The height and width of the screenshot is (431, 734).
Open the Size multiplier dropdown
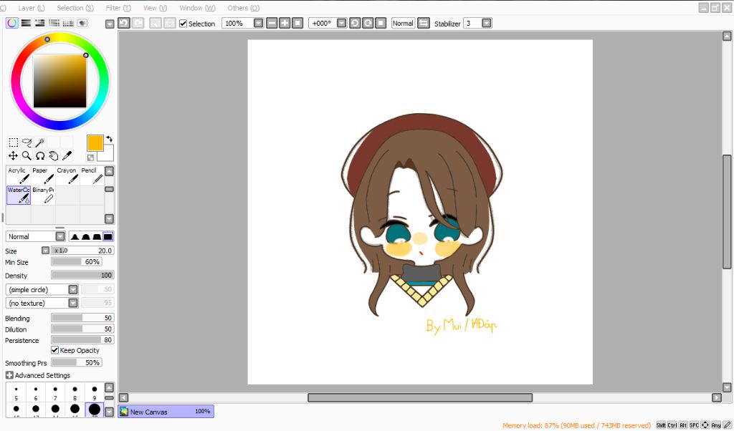45,251
